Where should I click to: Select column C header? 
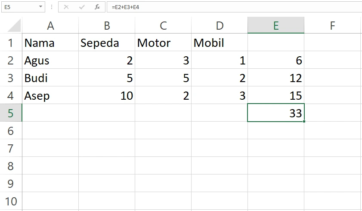(x=163, y=25)
